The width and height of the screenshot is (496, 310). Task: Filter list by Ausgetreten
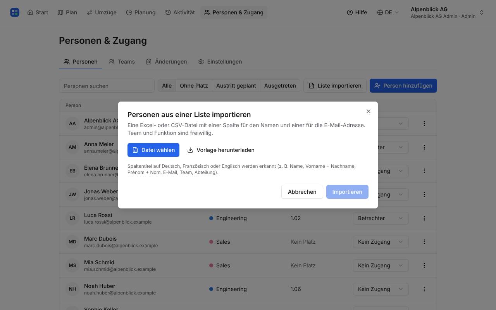click(x=280, y=86)
